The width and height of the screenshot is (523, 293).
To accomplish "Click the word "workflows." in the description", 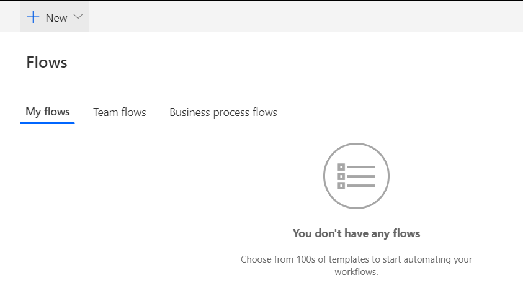I will [356, 272].
